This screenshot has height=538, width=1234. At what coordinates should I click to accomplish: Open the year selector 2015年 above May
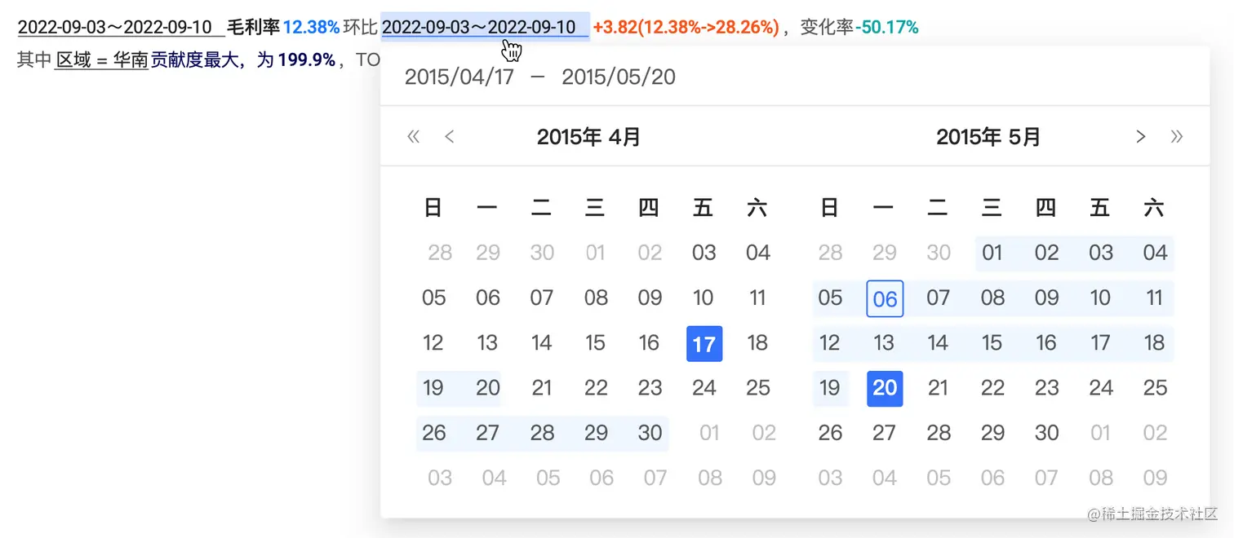pos(969,137)
